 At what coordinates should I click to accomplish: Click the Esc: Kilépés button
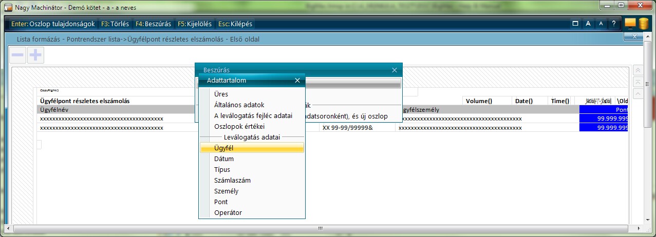coord(235,24)
